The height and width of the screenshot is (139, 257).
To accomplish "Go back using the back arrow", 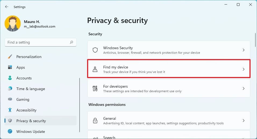I will point(7,7).
